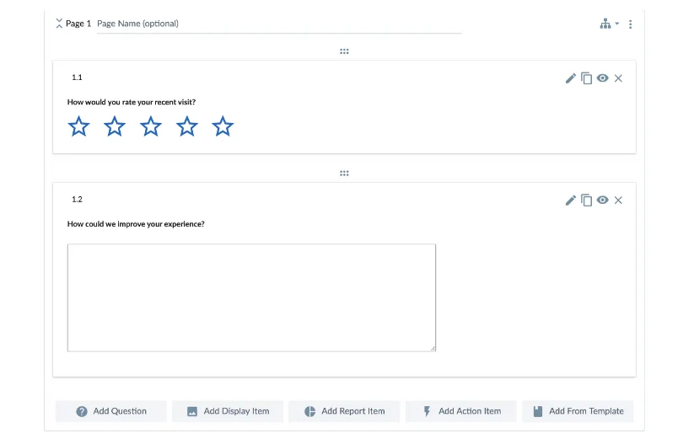678x444 pixels.
Task: Collapse Page 1 with the chevron icon
Action: pyautogui.click(x=59, y=24)
